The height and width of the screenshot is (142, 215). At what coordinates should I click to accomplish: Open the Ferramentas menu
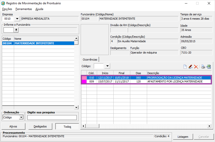pyautogui.click(x=24, y=9)
